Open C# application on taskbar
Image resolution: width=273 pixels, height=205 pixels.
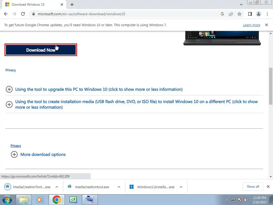tap(73, 200)
